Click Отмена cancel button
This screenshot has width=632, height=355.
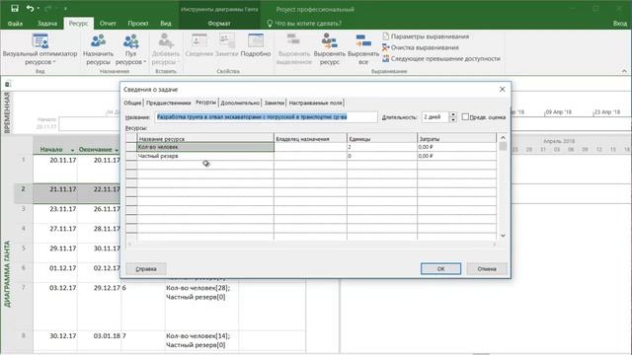pyautogui.click(x=487, y=269)
